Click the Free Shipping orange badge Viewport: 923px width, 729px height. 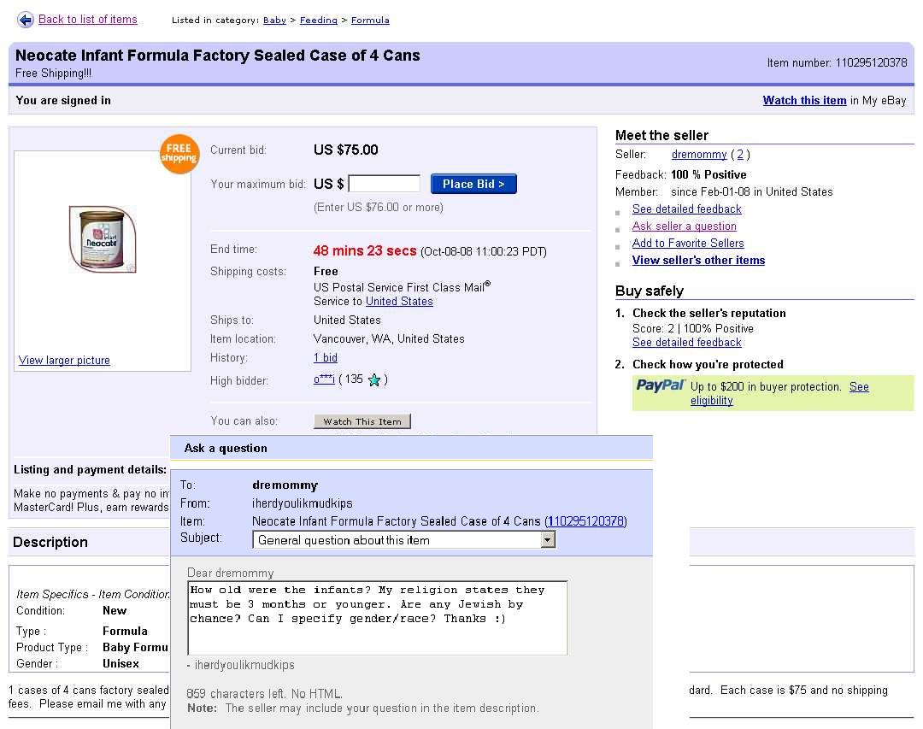tap(179, 154)
